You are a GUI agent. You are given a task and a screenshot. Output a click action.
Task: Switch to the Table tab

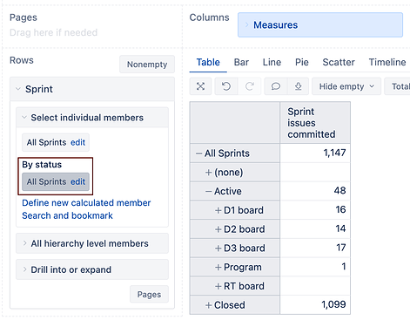208,62
